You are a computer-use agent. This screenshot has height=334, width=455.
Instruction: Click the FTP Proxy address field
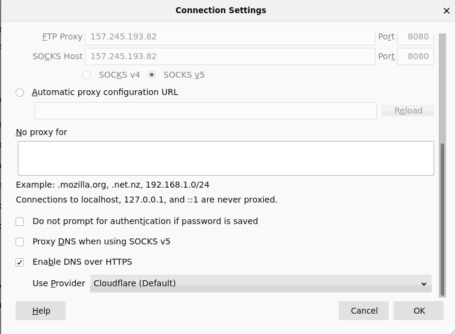[230, 36]
